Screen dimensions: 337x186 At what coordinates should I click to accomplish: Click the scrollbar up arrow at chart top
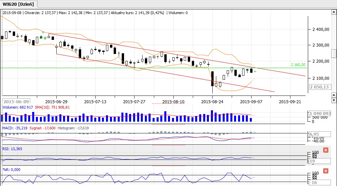(334, 12)
